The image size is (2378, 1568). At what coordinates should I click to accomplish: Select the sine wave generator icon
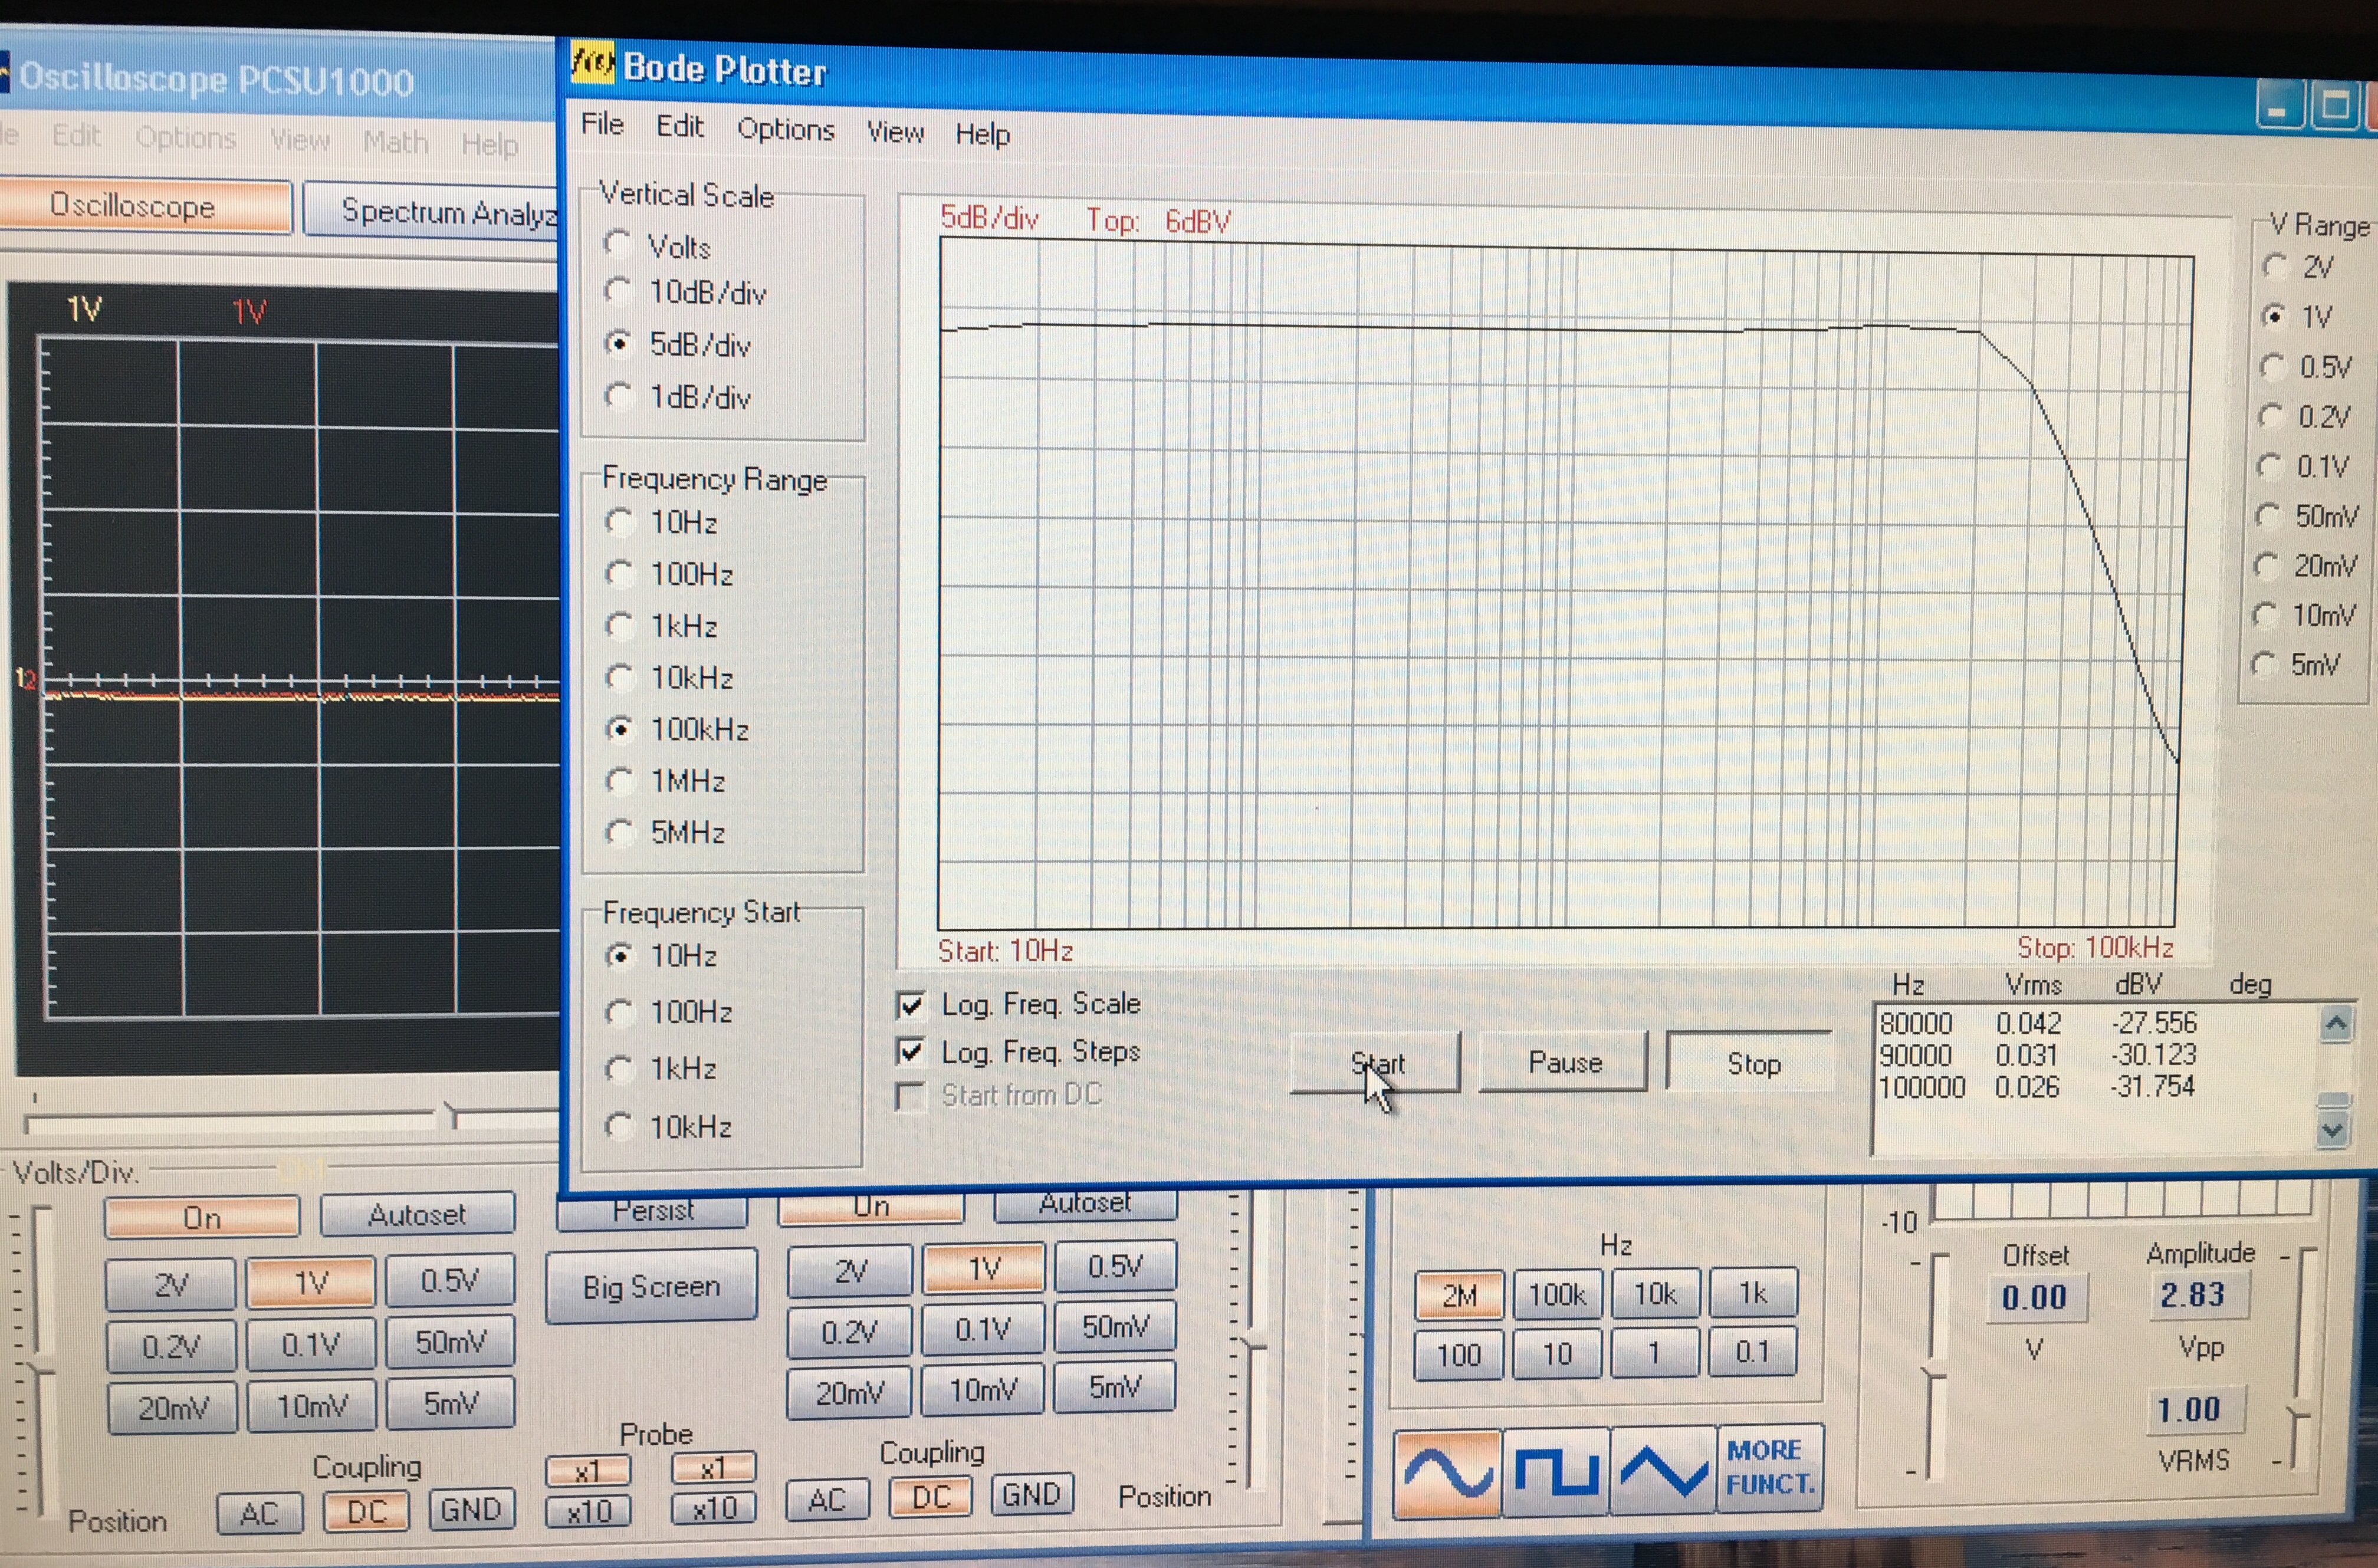[1447, 1472]
